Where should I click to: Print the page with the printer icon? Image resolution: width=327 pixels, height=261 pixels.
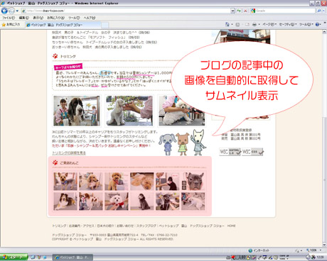[254, 24]
